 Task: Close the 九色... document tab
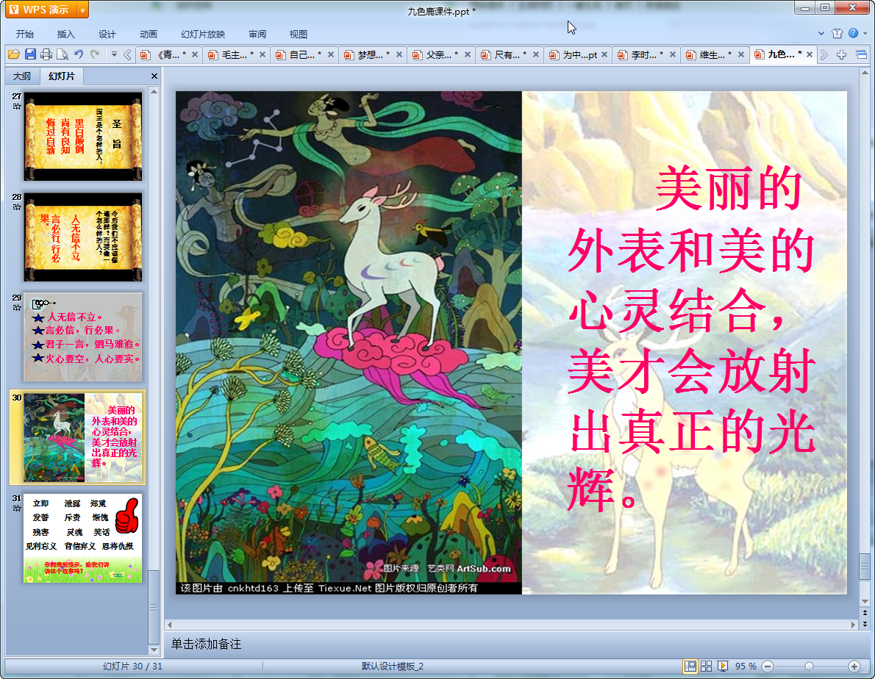pyautogui.click(x=809, y=54)
